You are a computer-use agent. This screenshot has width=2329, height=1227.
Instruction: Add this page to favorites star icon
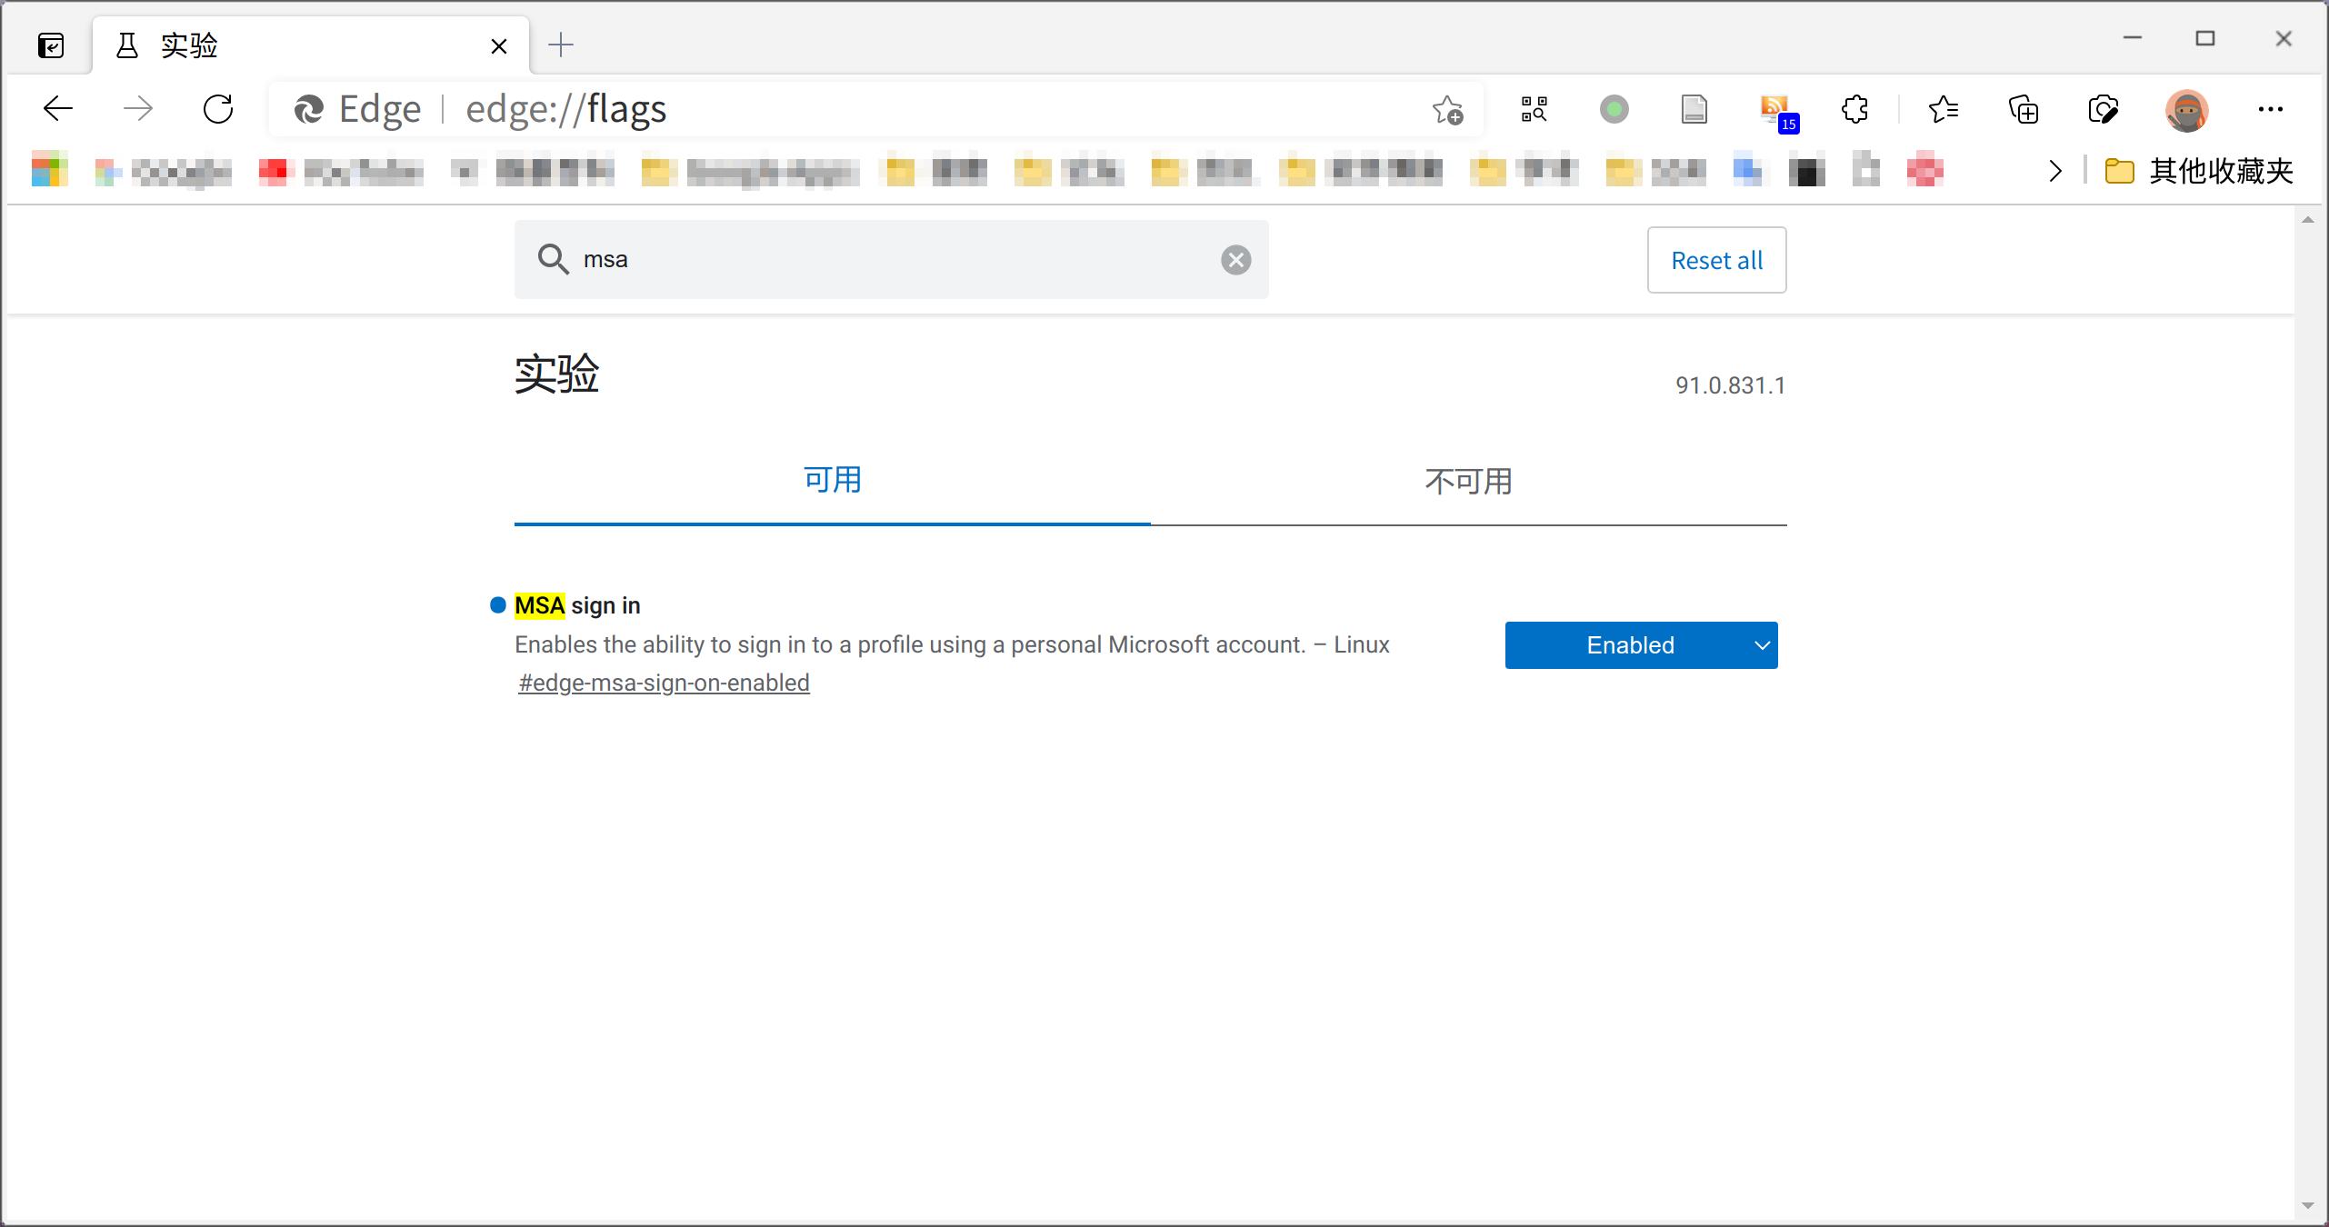[1447, 110]
